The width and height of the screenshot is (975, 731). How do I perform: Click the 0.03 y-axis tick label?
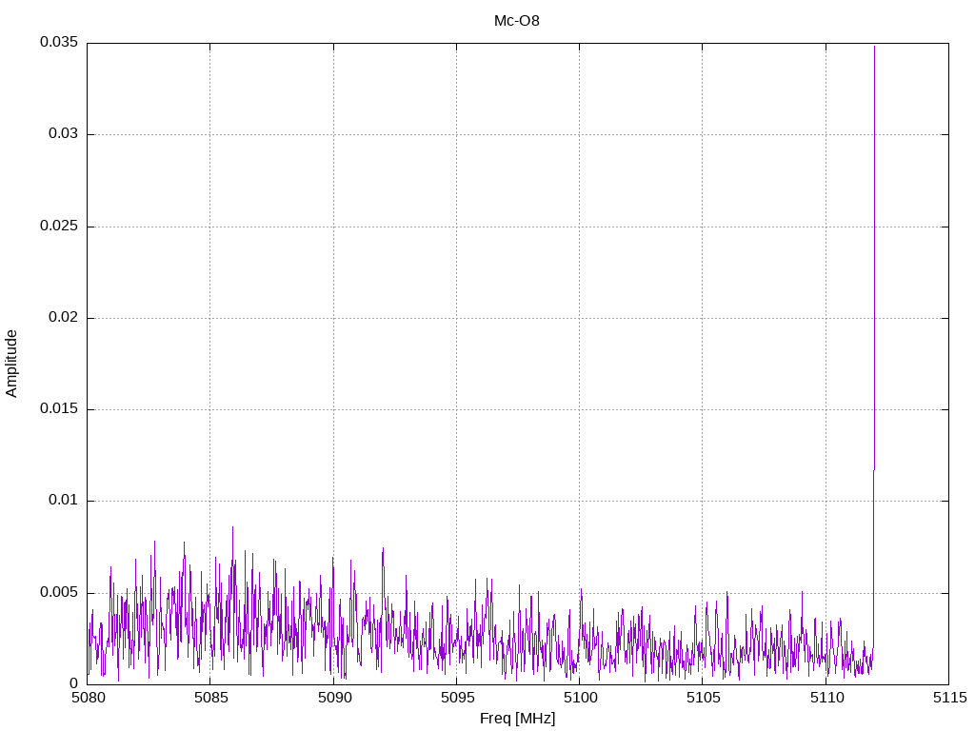tap(62, 134)
